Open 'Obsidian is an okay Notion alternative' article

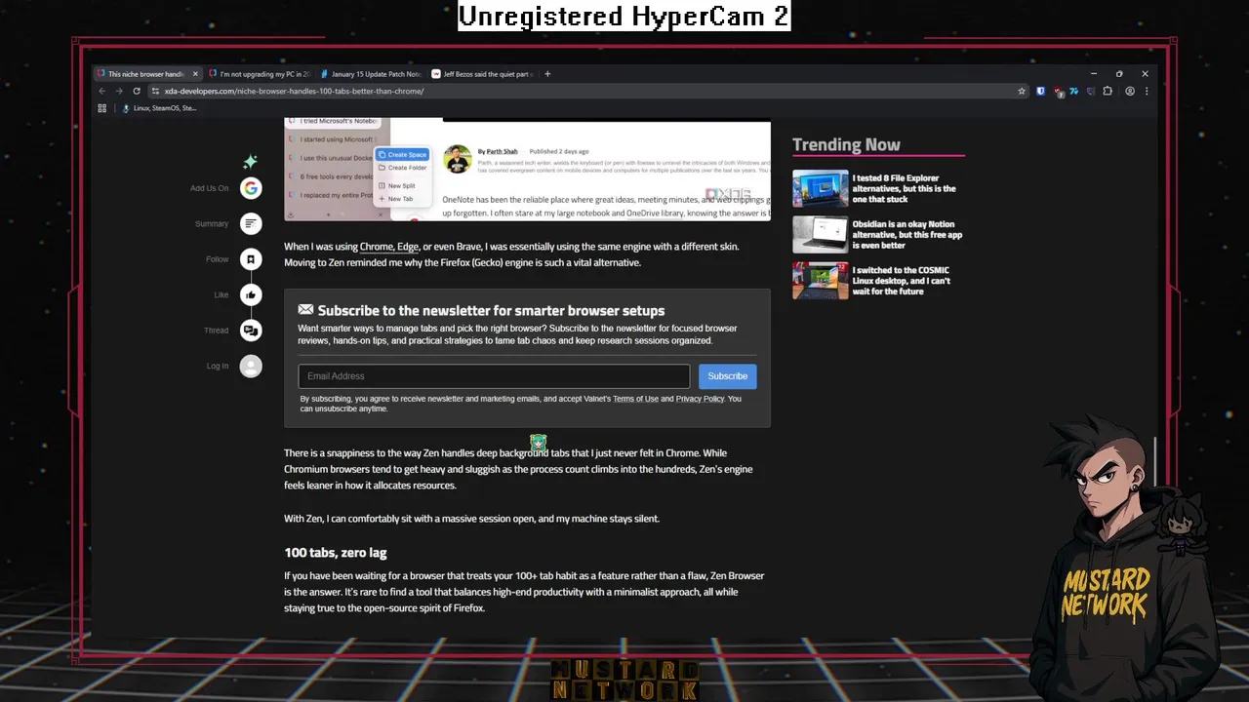tap(907, 235)
